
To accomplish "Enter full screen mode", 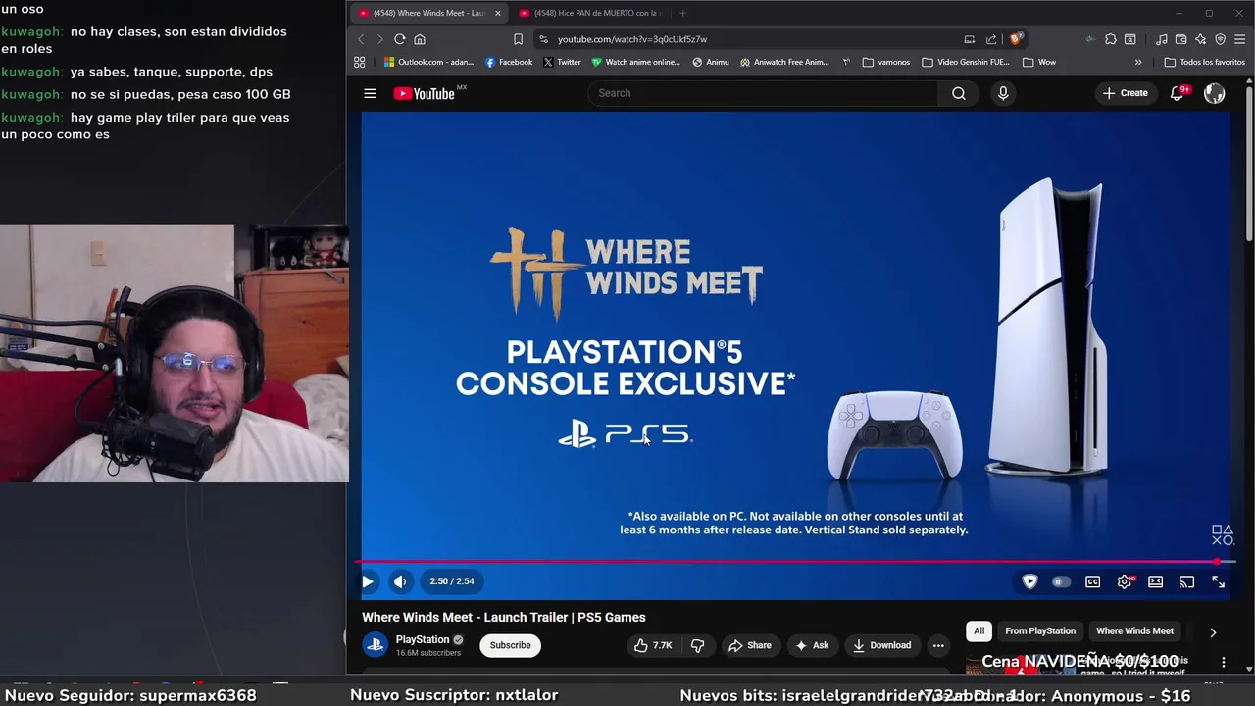I will tap(1218, 581).
